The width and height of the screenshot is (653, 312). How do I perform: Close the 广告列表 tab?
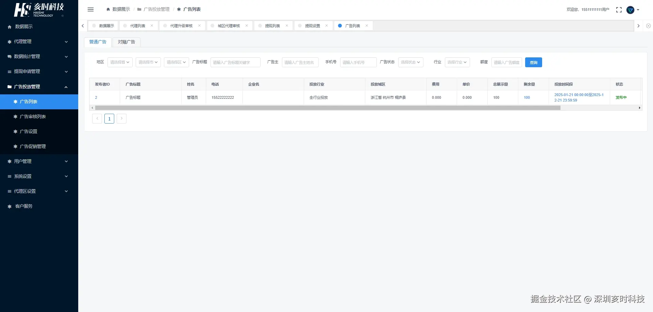point(367,26)
